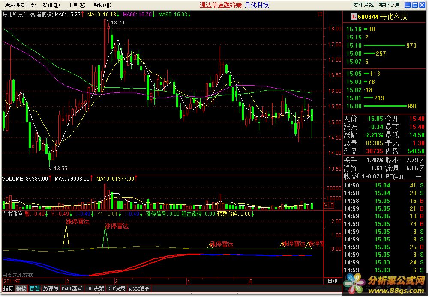This screenshot has height=297, width=429.
Task: Click the 阻击涨停: 0.00 label
Action: pyautogui.click(x=198, y=214)
